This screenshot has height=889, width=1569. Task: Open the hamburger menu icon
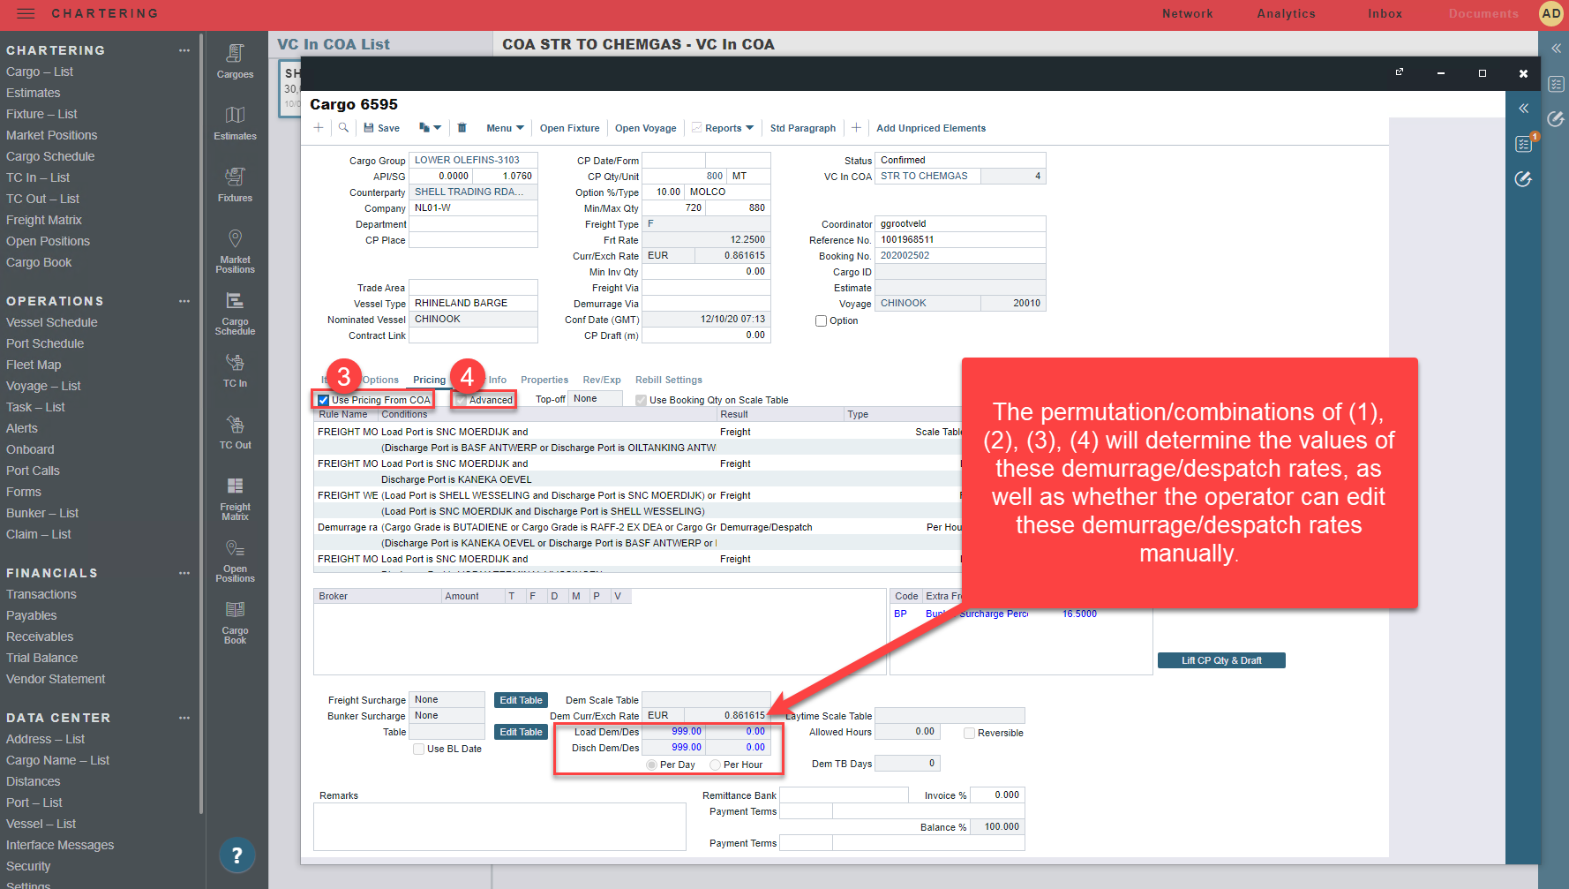coord(26,14)
